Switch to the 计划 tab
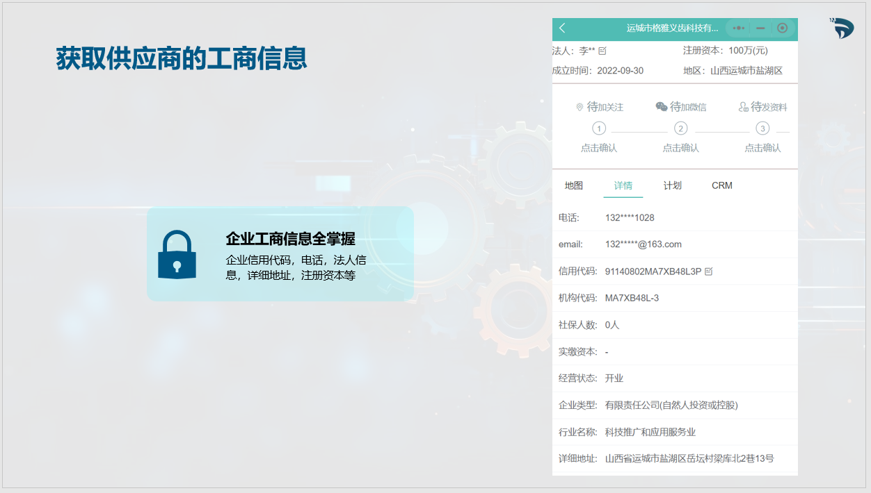Screen dimensions: 871x493 (673, 185)
